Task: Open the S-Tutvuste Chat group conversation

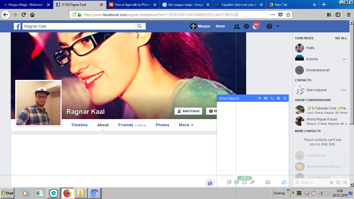Action: pyautogui.click(x=322, y=110)
